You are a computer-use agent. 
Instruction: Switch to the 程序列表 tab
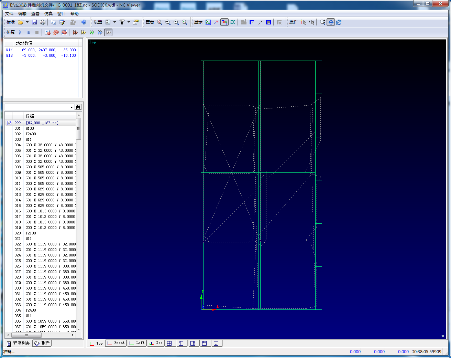[18, 343]
